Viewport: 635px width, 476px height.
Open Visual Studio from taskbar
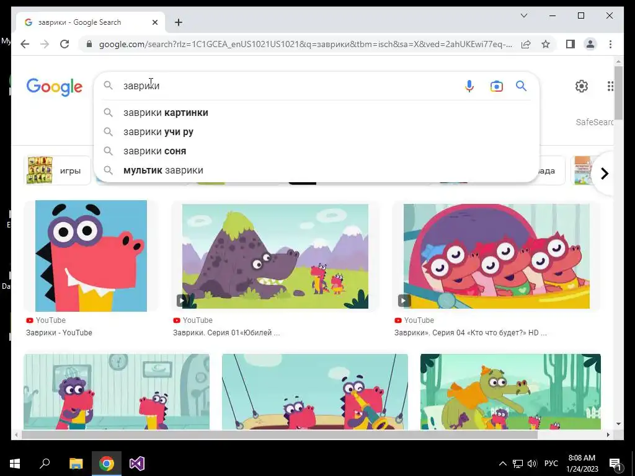pos(137,464)
